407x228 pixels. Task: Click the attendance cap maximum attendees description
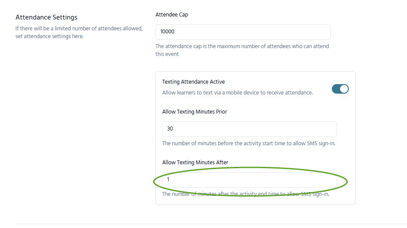click(x=242, y=46)
